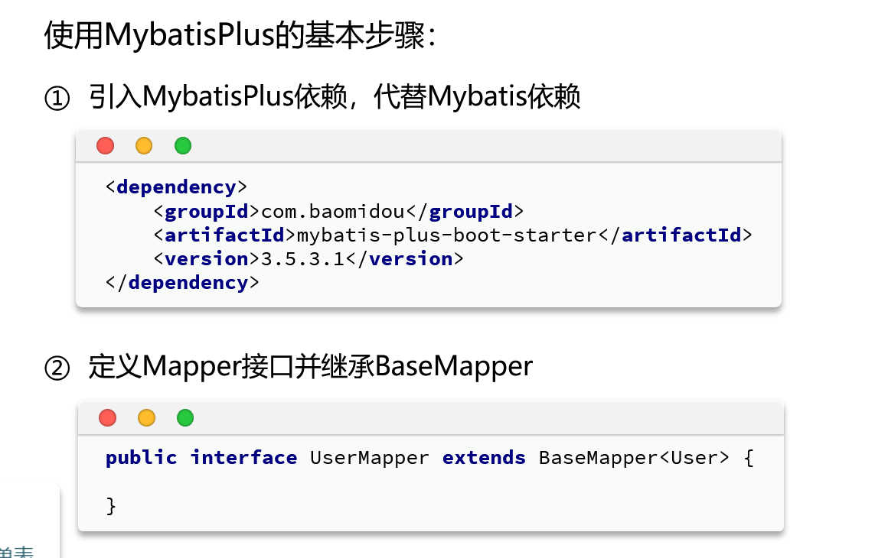
Task: Click the groupId value "com.baomidou"
Action: pyautogui.click(x=332, y=211)
